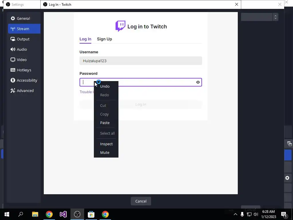The width and height of the screenshot is (293, 220).
Task: Open the notification center icon
Action: (284, 214)
